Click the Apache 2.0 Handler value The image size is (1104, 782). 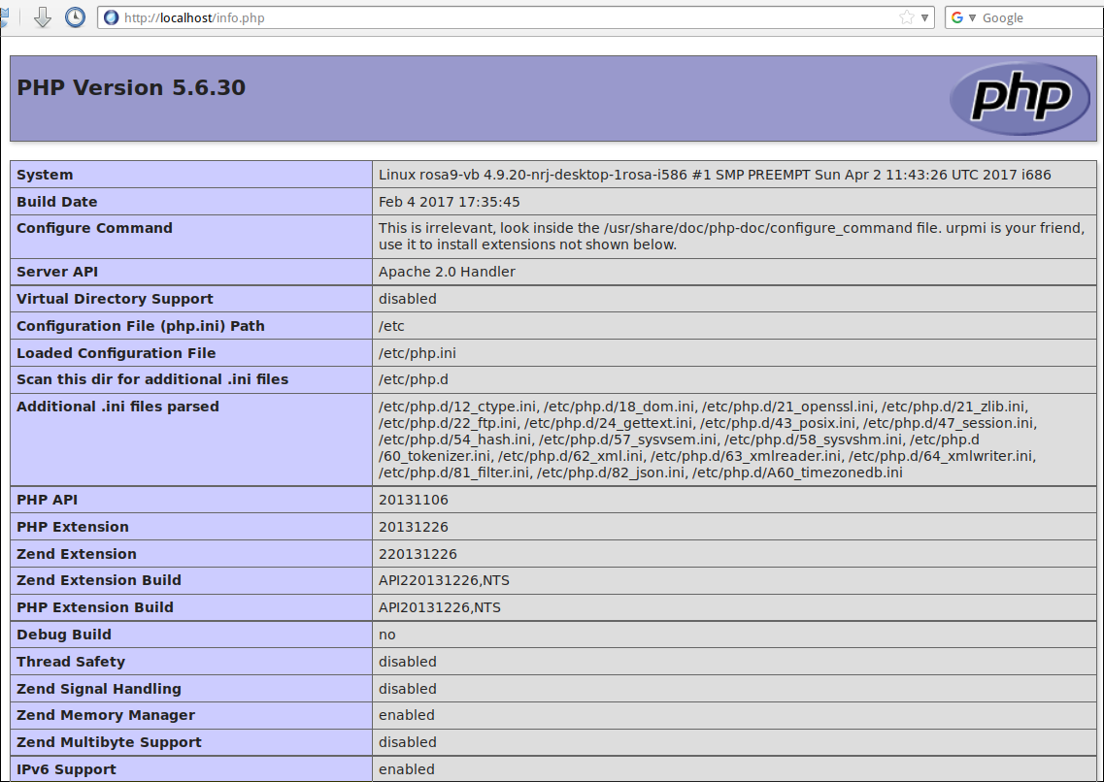(447, 272)
